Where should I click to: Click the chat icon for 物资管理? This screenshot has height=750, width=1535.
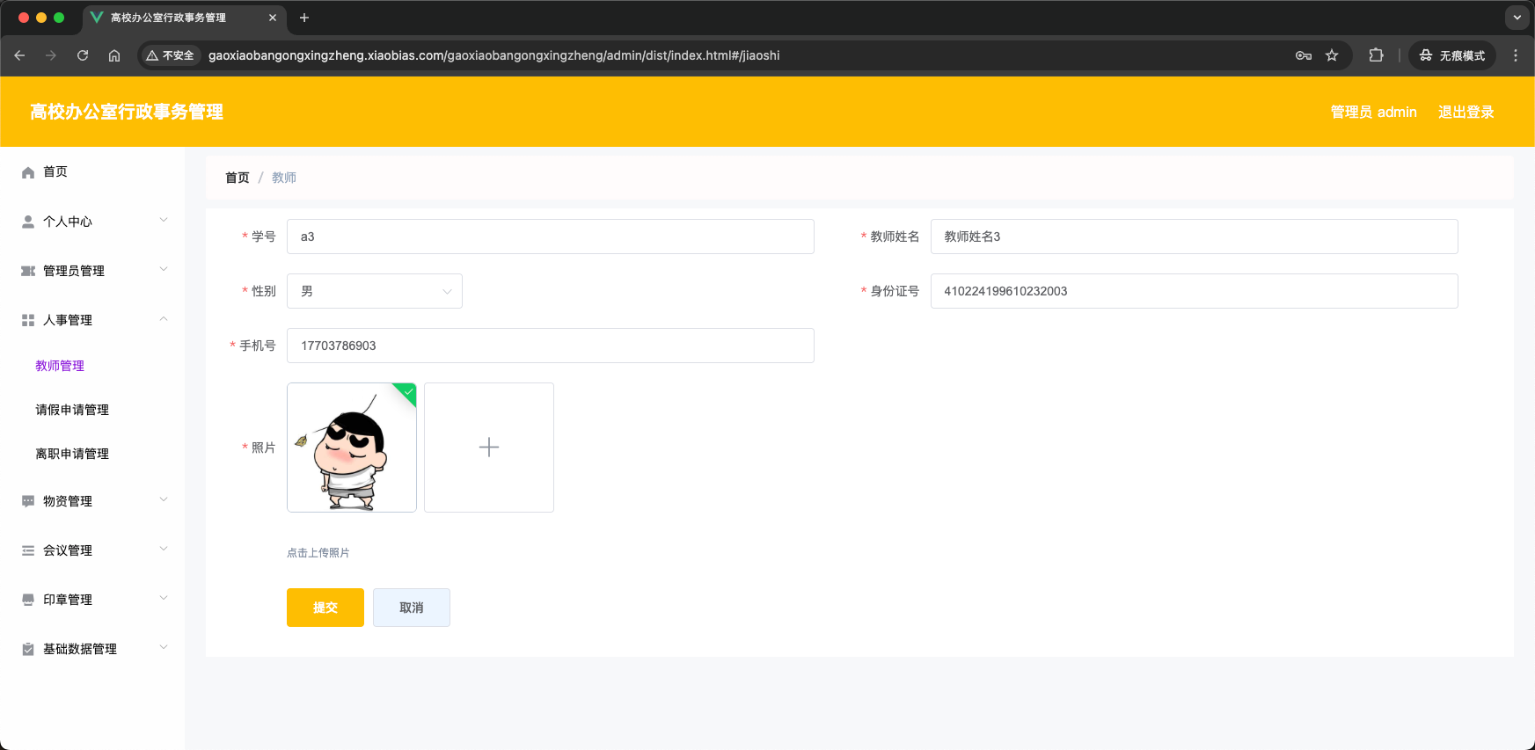tap(28, 501)
